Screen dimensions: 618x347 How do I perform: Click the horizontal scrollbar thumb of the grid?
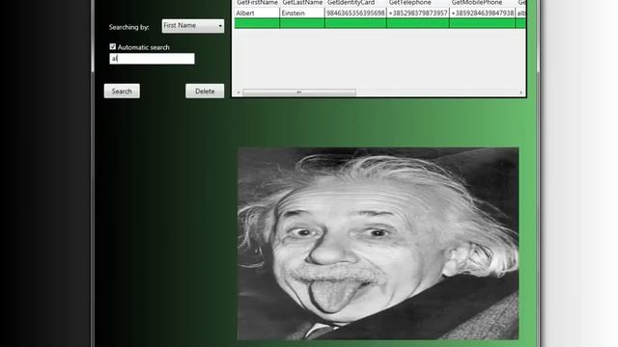pyautogui.click(x=299, y=93)
